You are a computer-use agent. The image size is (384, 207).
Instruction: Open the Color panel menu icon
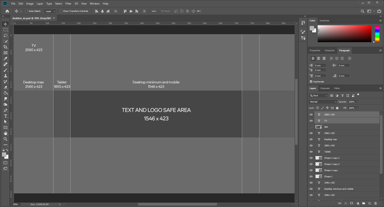[380, 20]
